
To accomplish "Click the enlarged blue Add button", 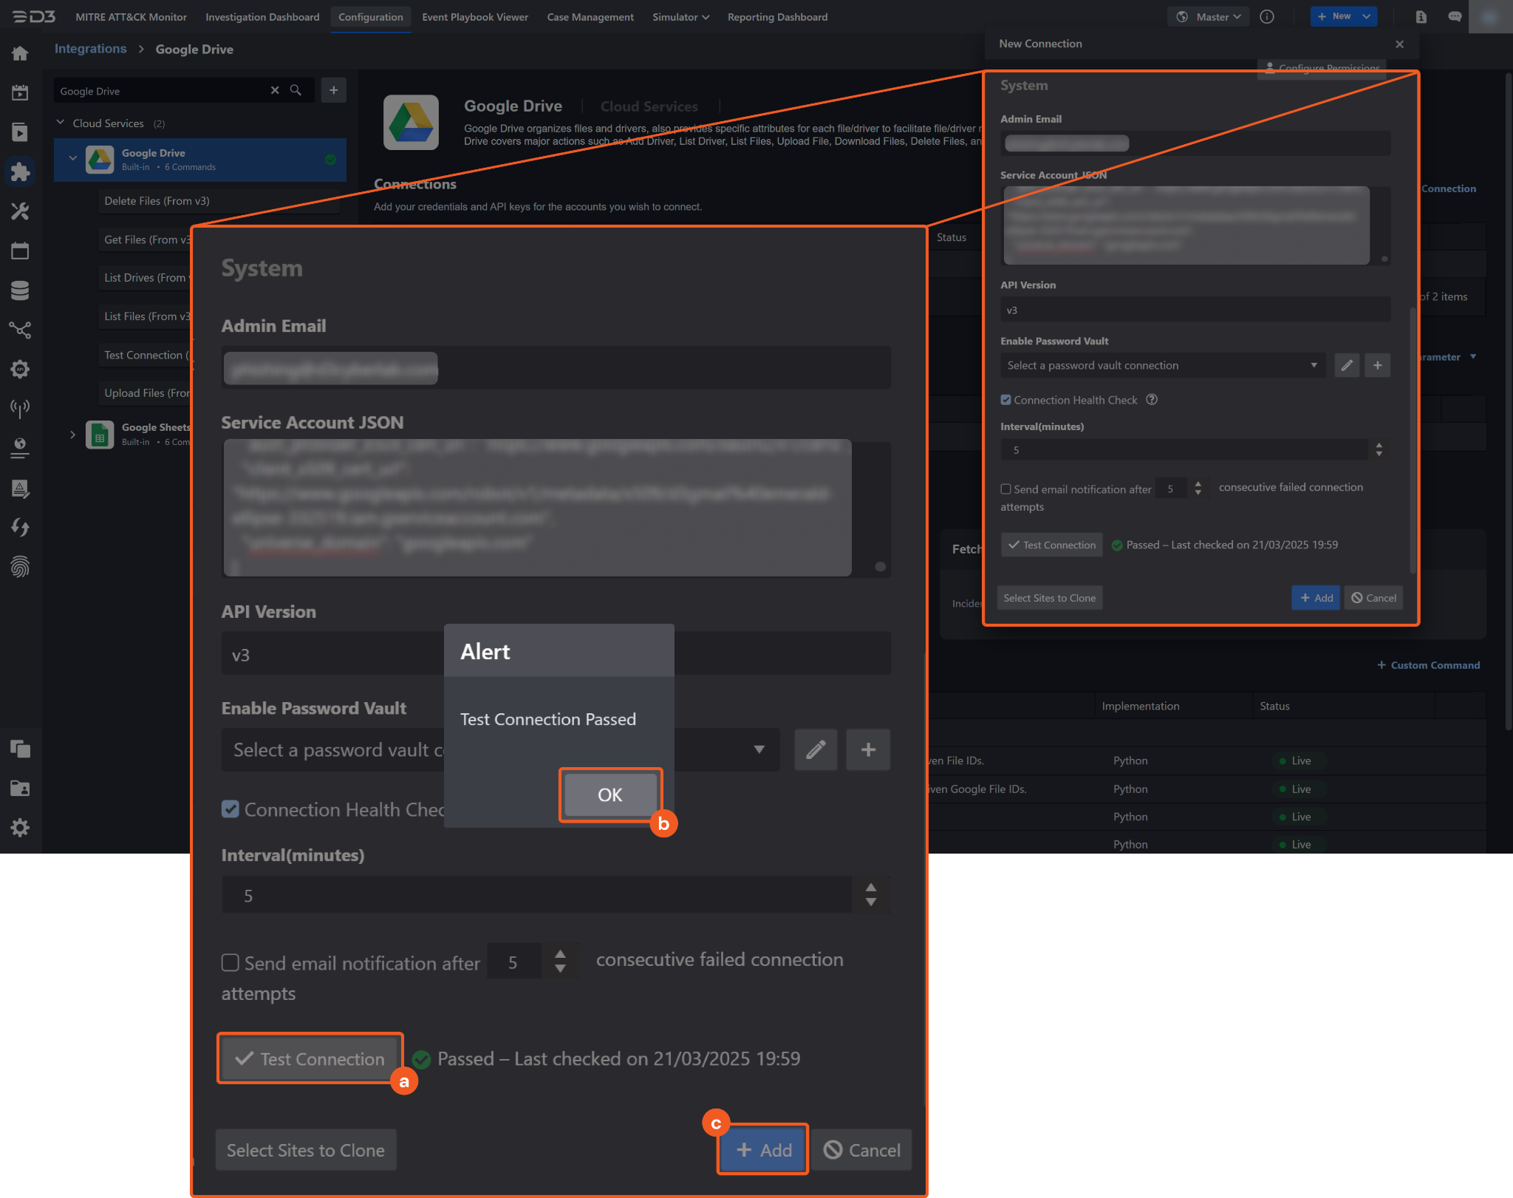I will pyautogui.click(x=763, y=1150).
